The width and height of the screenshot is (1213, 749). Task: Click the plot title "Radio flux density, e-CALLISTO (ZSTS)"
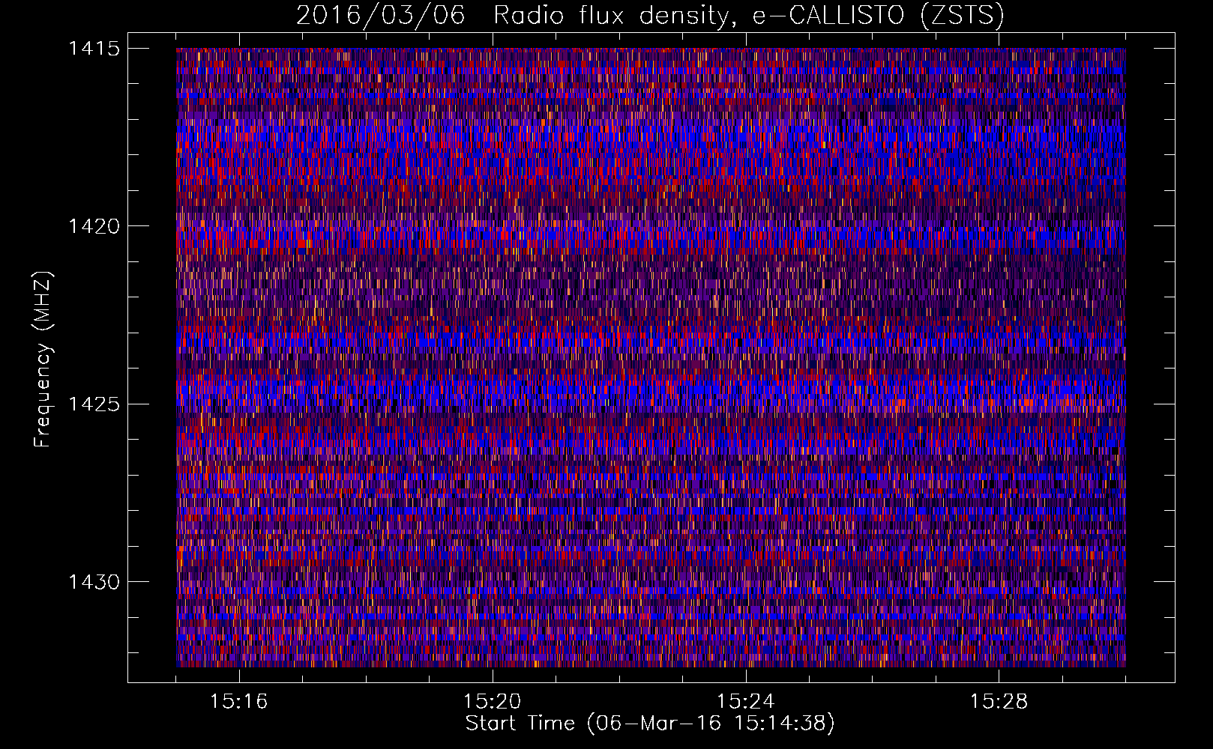(x=748, y=15)
